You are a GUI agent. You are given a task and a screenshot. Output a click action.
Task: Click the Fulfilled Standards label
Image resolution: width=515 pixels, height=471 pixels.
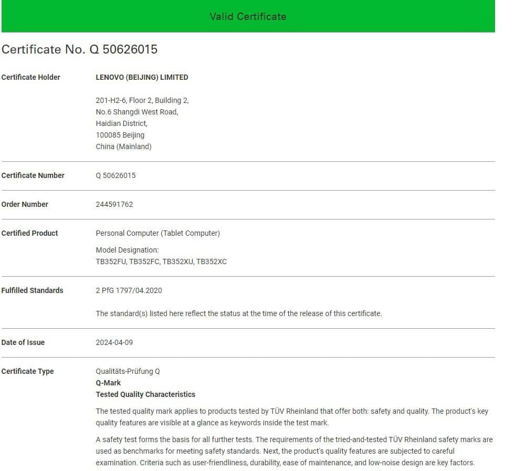[32, 290]
